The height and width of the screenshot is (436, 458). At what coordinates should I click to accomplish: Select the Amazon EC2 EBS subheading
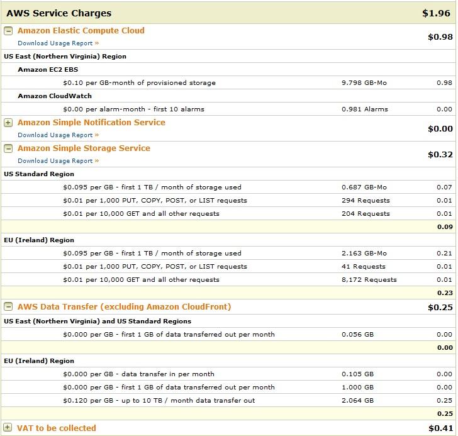48,69
